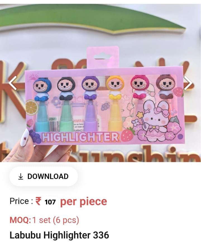Select the 107 price value
The height and width of the screenshot is (246, 201).
coord(50,202)
